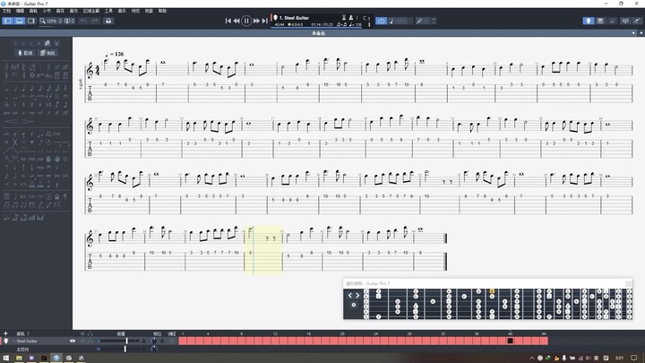Click the tuning fork icon in the toolbar

(419, 21)
